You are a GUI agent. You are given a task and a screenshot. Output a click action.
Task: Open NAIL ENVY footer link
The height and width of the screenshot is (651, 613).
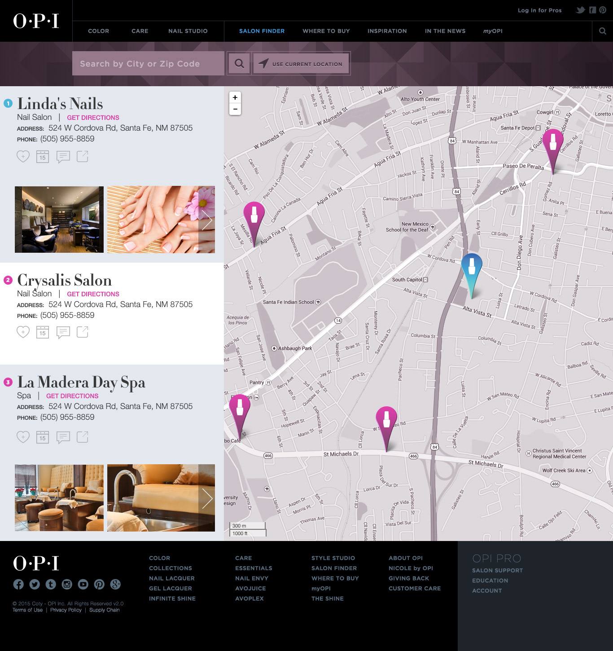click(x=252, y=578)
